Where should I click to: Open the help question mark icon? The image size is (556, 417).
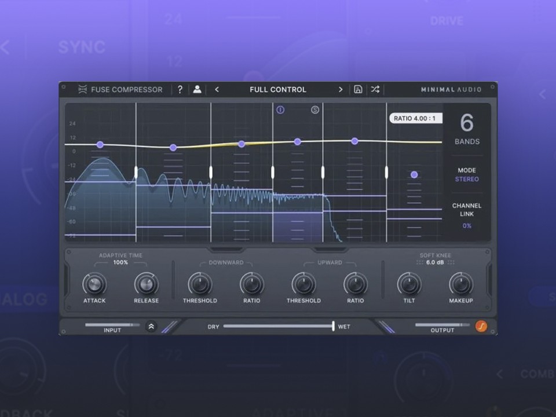(180, 89)
